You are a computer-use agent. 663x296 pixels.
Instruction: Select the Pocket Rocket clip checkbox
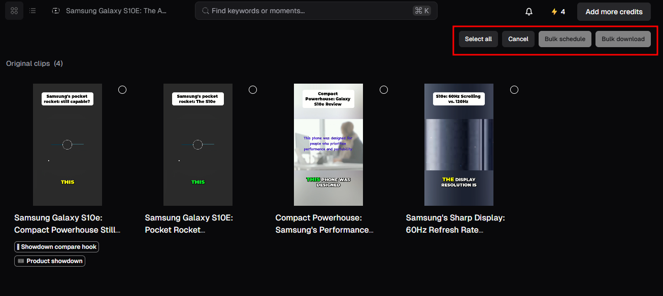point(253,90)
